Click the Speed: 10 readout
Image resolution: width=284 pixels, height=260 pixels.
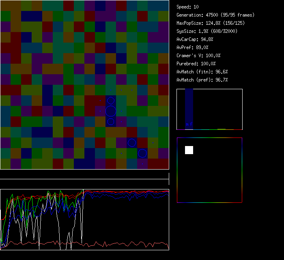point(188,7)
